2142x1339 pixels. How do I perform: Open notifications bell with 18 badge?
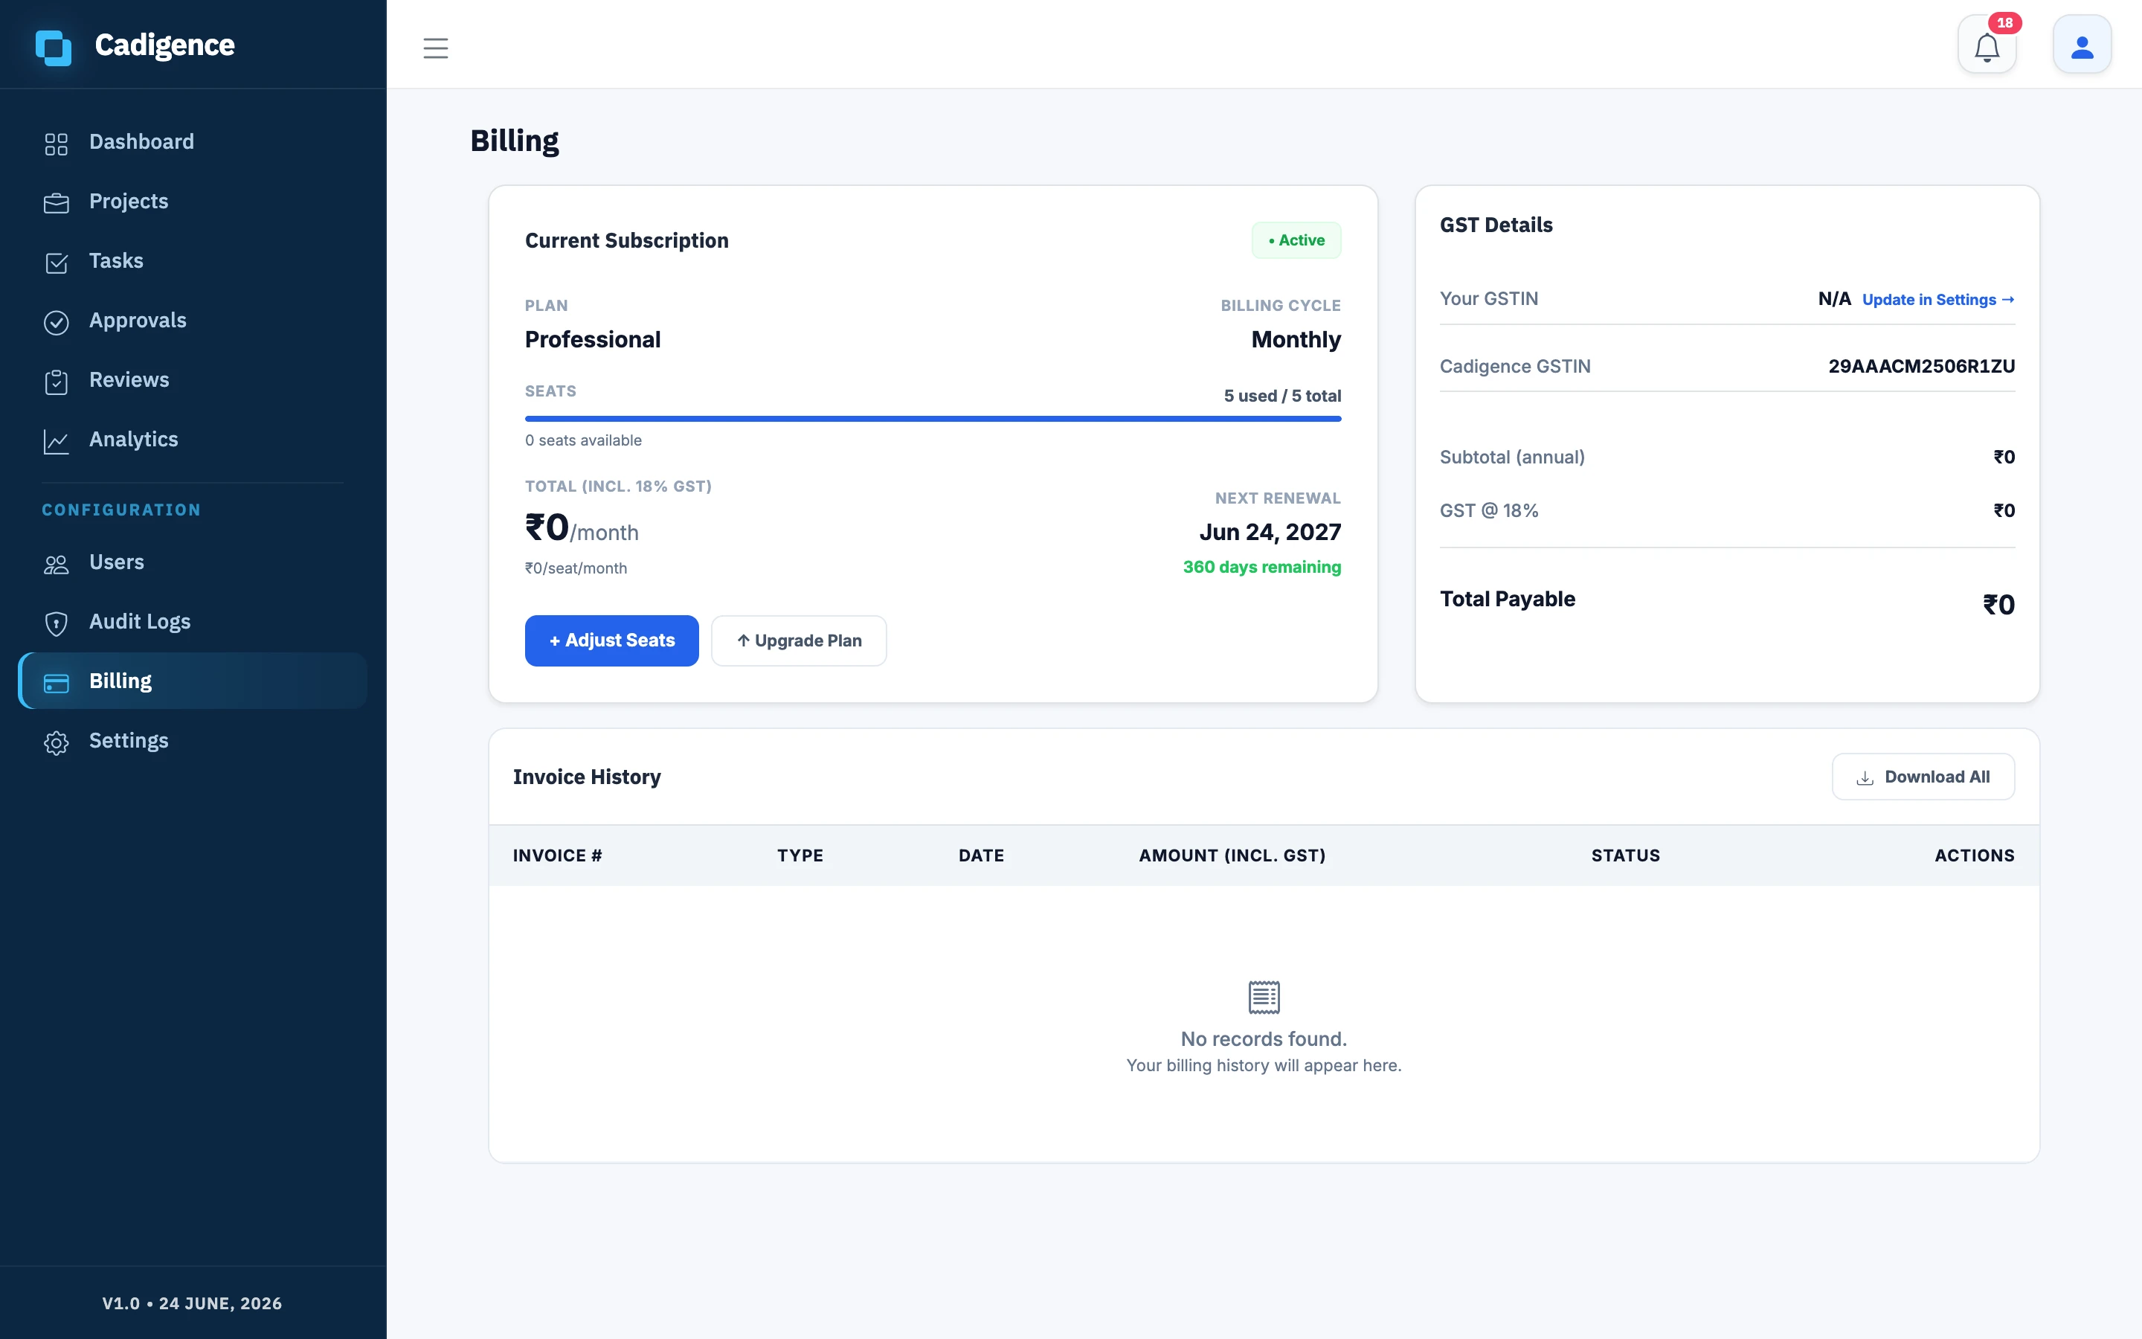click(1987, 45)
